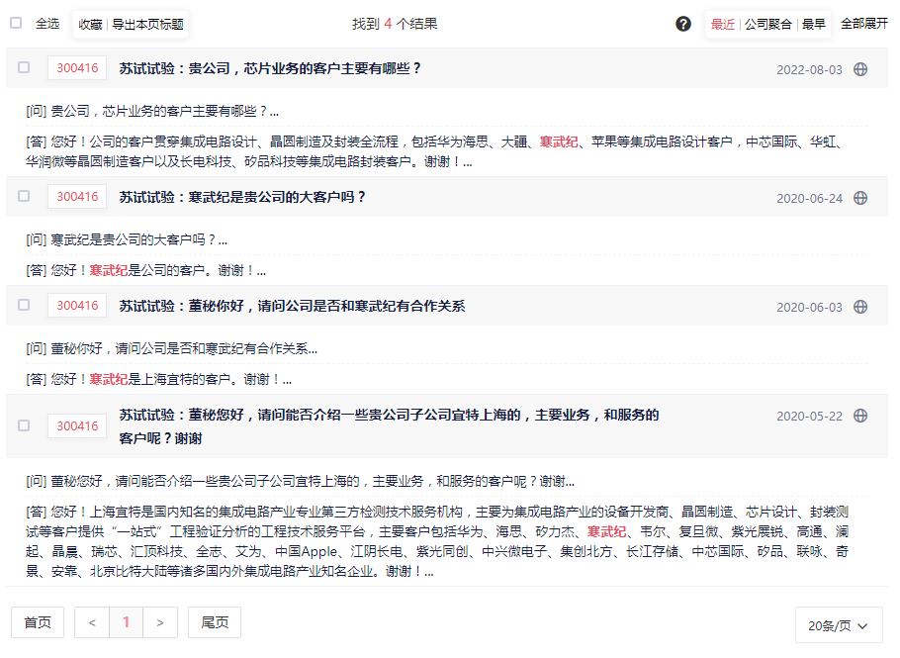
Task: Switch sorting to 公司聚合 tab
Action: pos(768,24)
